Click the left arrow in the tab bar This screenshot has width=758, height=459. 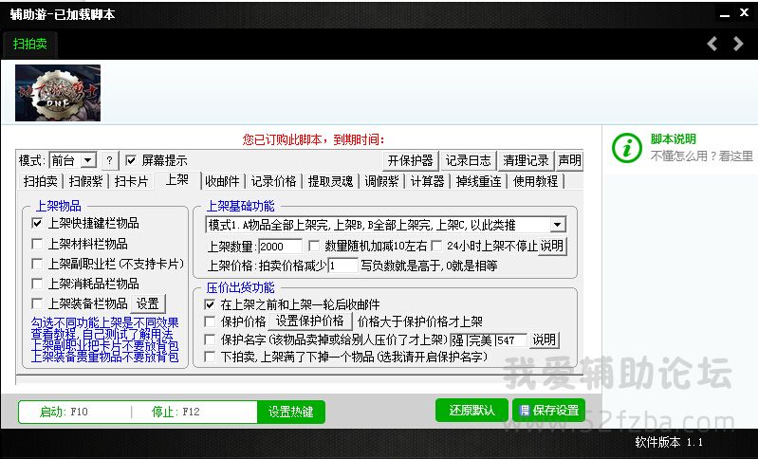(x=712, y=44)
